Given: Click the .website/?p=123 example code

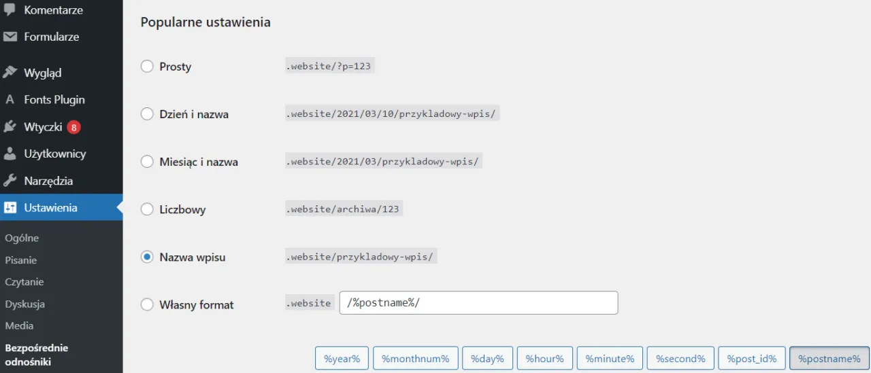Looking at the screenshot, I should 330,66.
